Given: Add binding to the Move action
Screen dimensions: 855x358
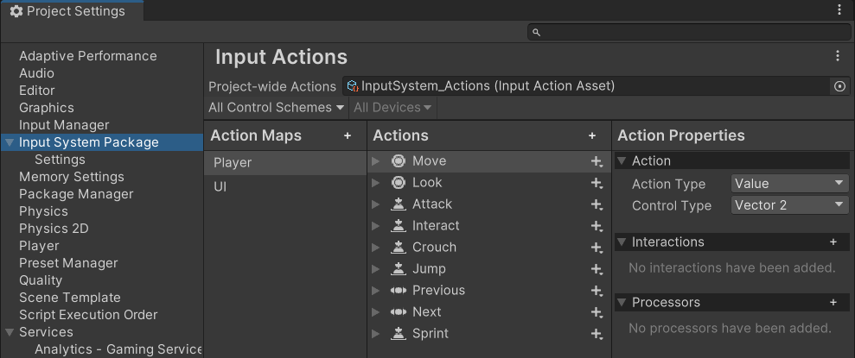Looking at the screenshot, I should coord(596,161).
